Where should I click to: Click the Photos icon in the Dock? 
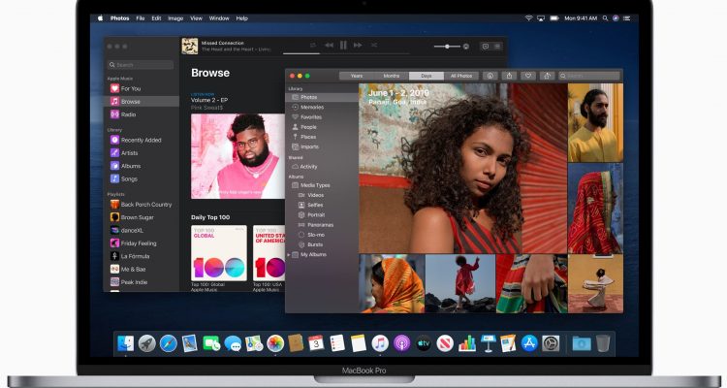click(275, 343)
